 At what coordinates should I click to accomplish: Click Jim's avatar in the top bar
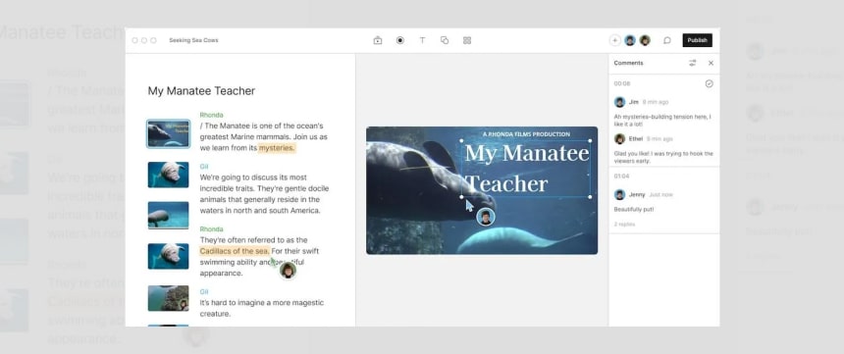point(630,40)
